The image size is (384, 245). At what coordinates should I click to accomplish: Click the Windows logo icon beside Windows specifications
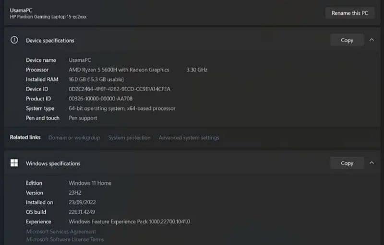pyautogui.click(x=14, y=163)
